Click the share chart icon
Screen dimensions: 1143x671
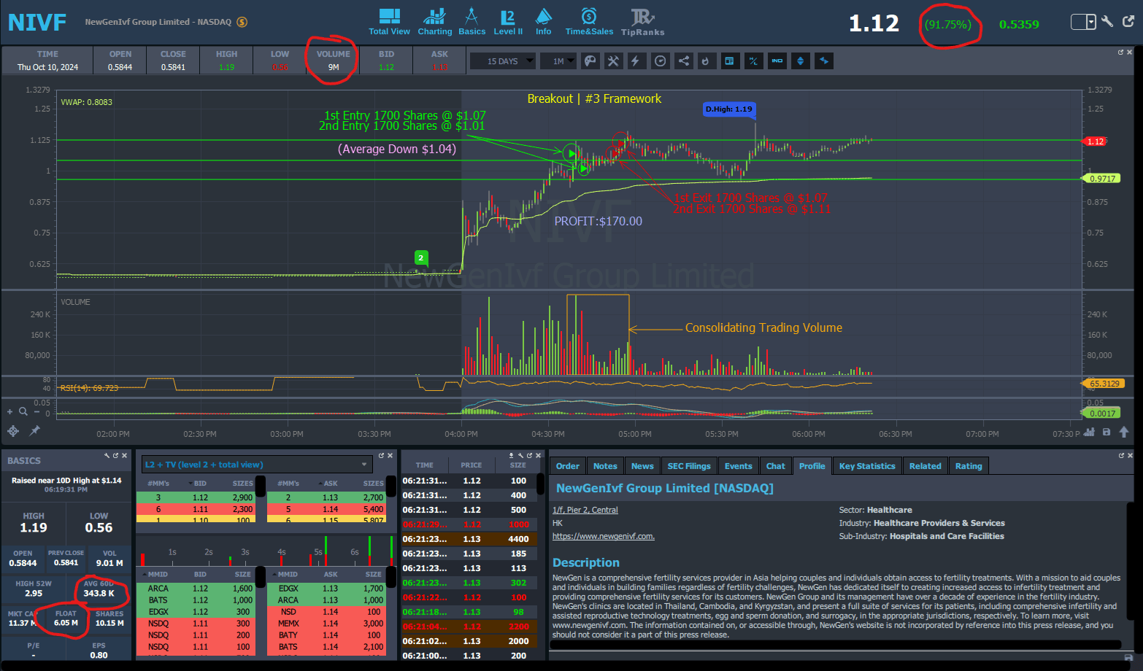pos(684,61)
